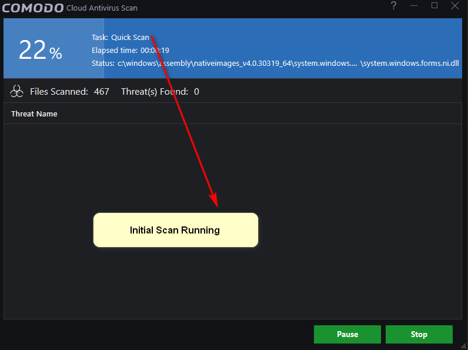Open help with the question mark icon
468x350 pixels.
click(x=394, y=6)
